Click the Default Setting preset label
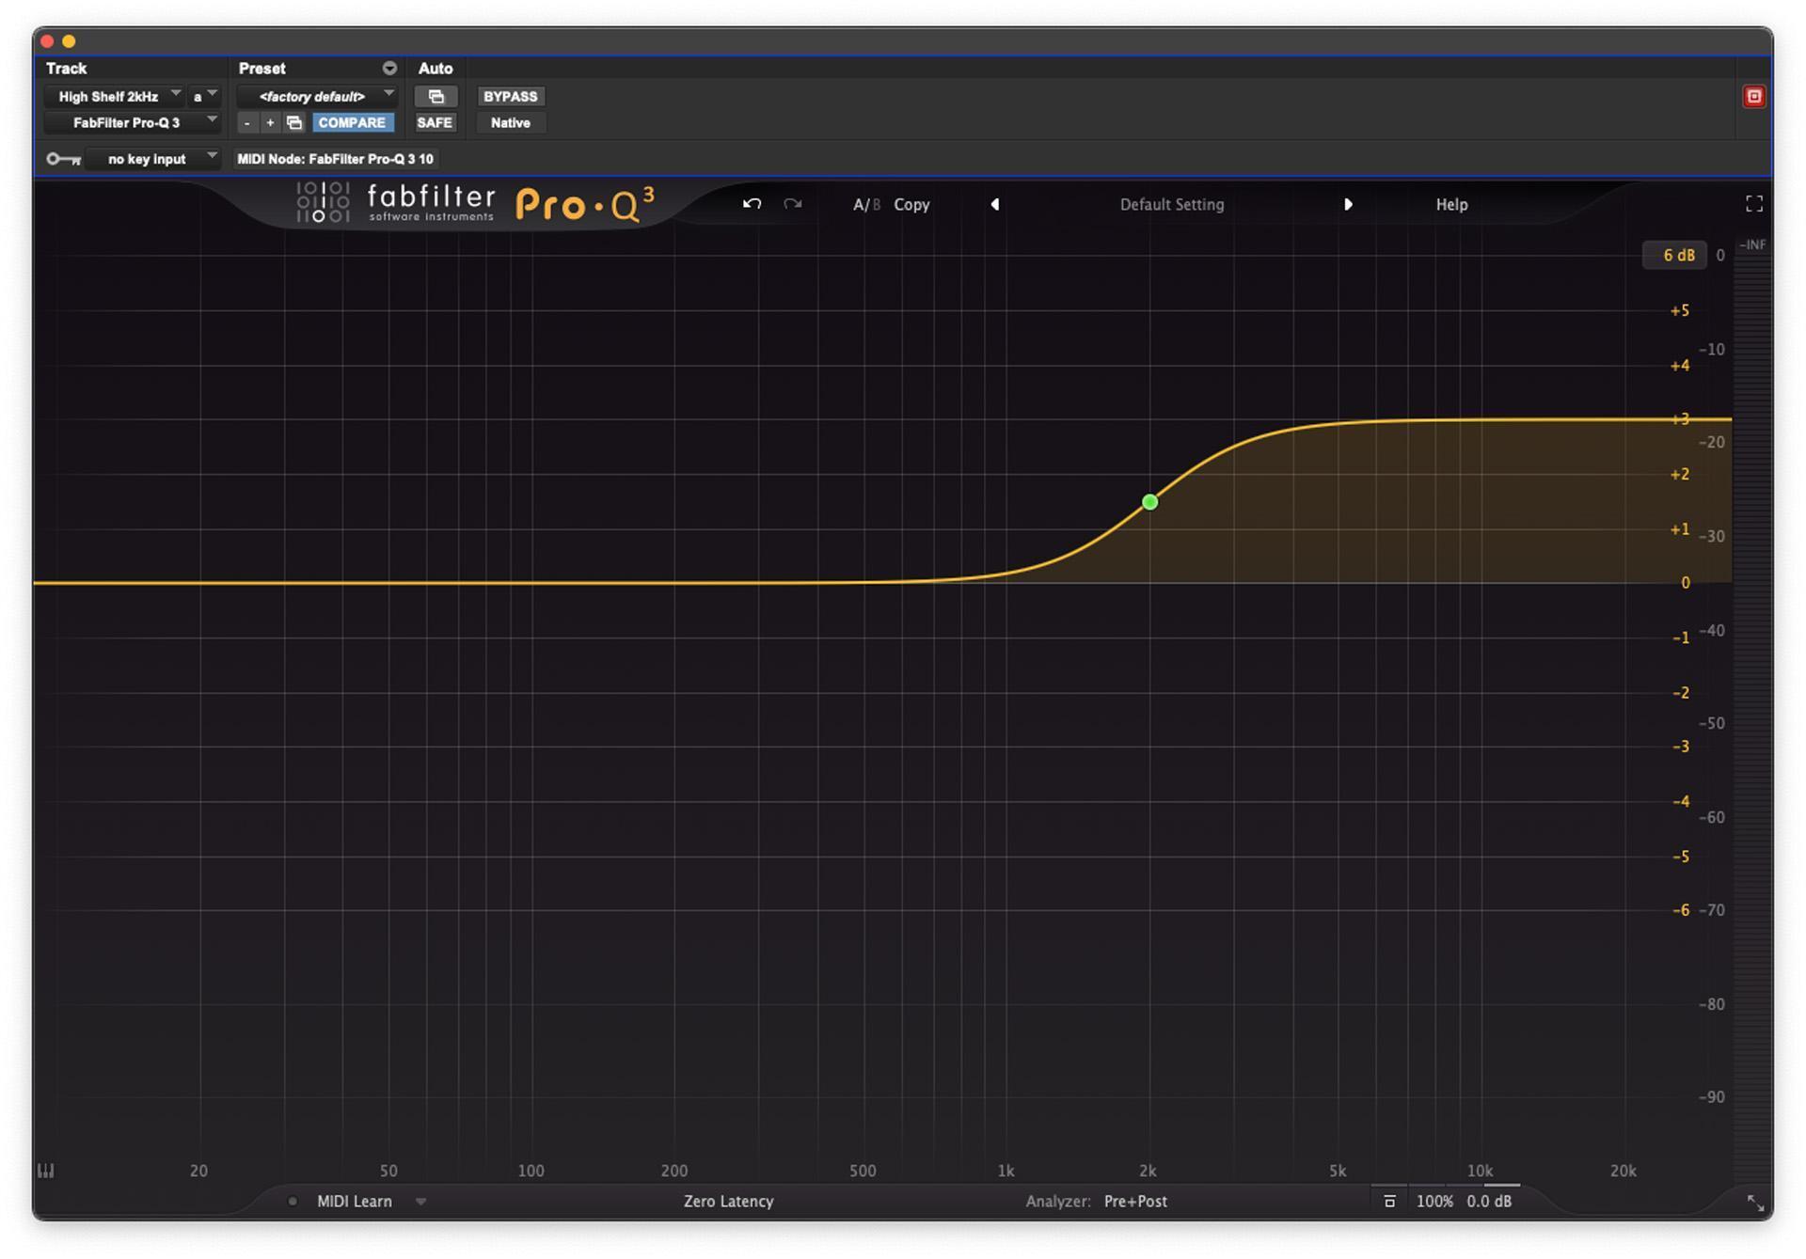Screen dimensions: 1806x1259 point(1171,204)
